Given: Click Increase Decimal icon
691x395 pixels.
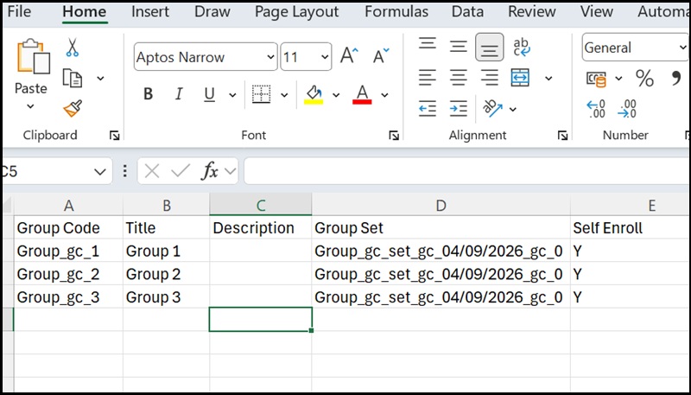Looking at the screenshot, I should [596, 109].
